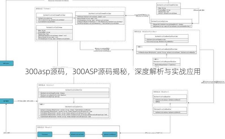
Task: Click the Service group label
Action: coord(46,85)
